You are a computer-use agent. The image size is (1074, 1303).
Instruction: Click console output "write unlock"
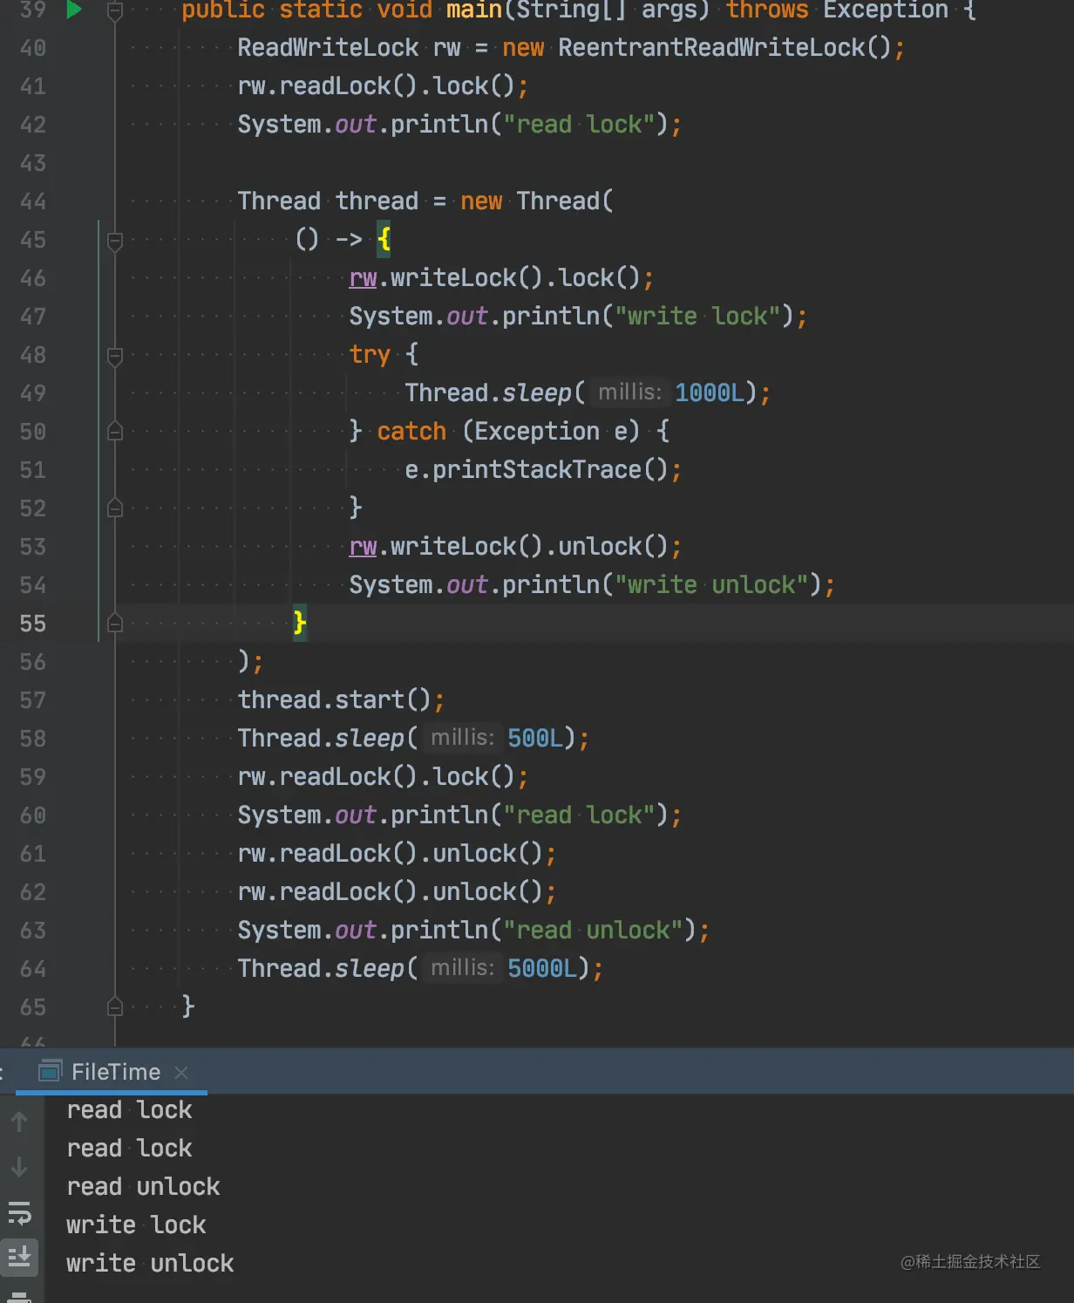tap(151, 1264)
